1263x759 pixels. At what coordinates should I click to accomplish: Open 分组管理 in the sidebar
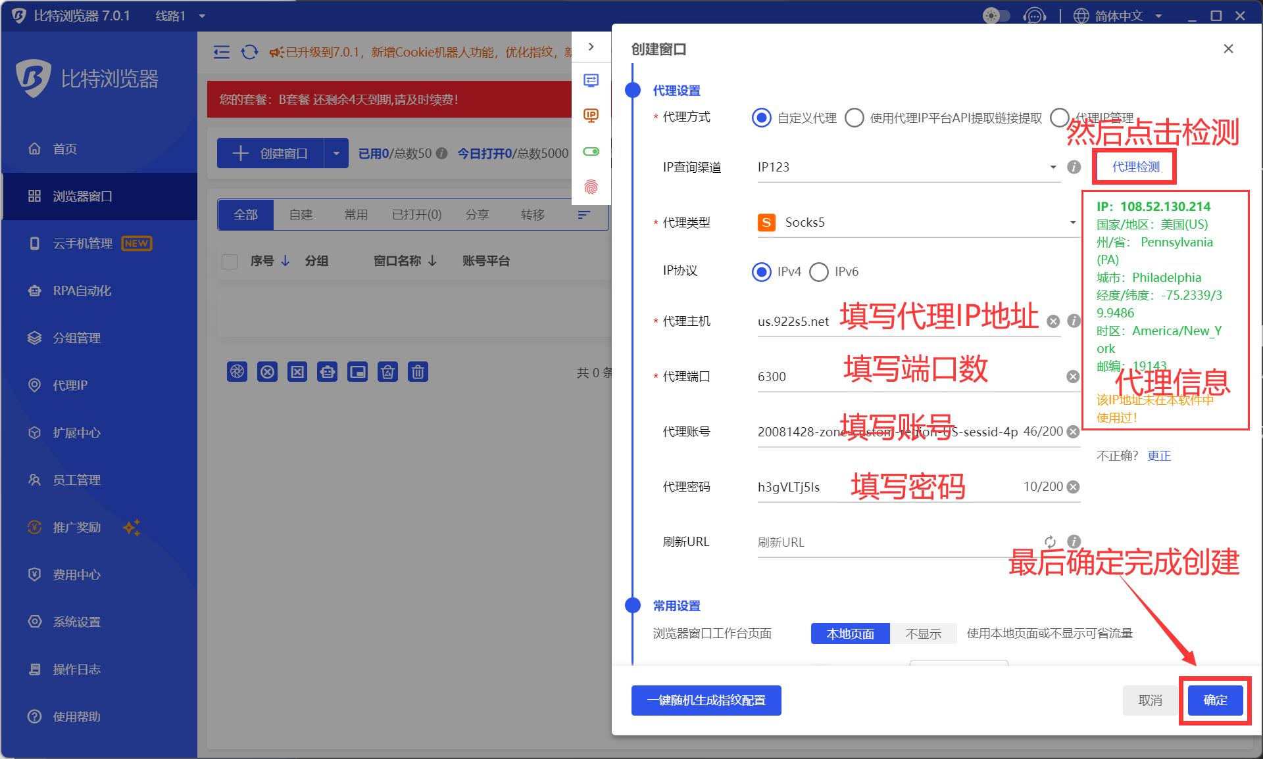click(x=64, y=338)
